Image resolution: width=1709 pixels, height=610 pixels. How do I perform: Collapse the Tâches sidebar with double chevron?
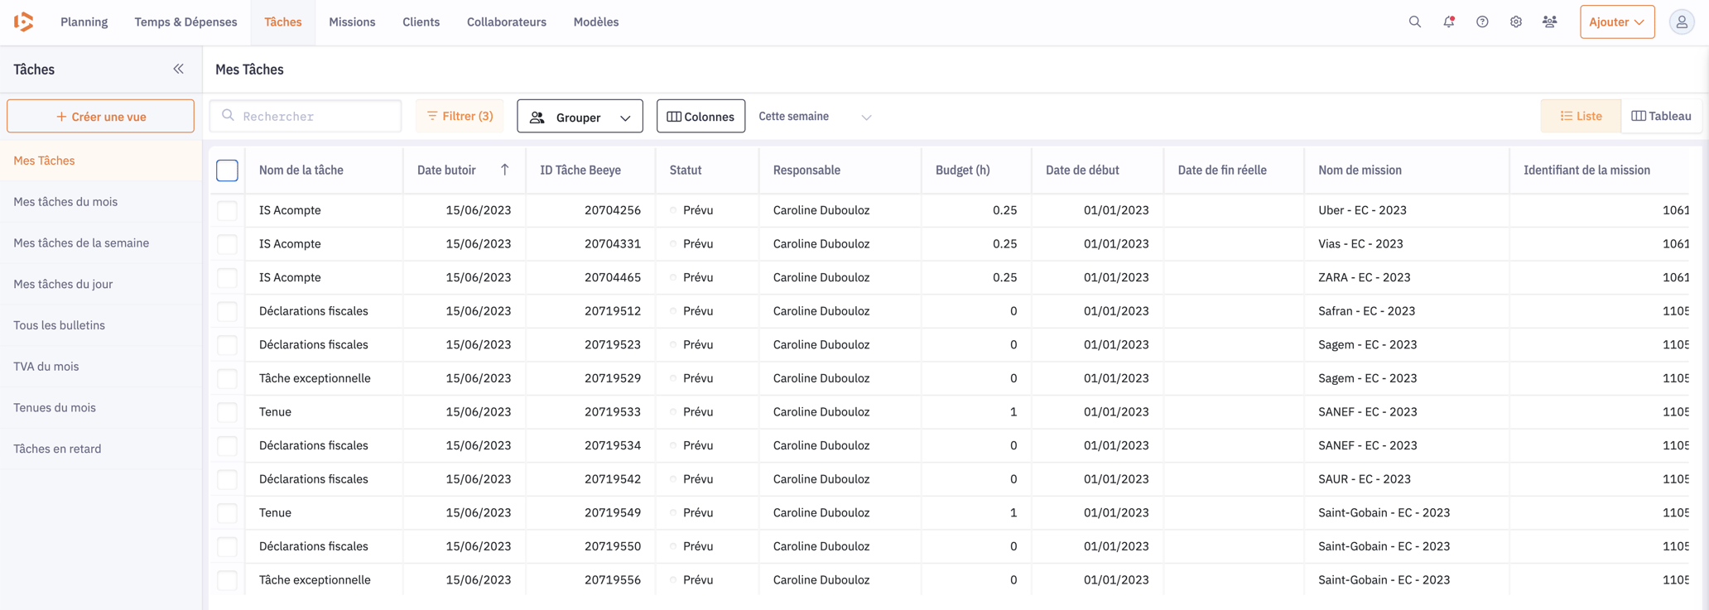coord(178,70)
